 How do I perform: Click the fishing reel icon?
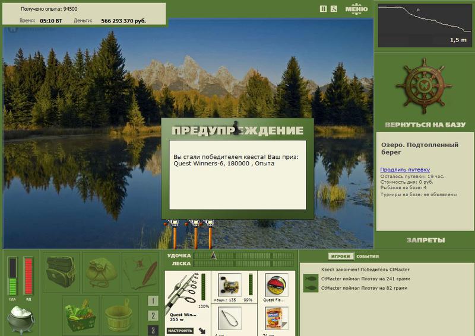coord(230,285)
